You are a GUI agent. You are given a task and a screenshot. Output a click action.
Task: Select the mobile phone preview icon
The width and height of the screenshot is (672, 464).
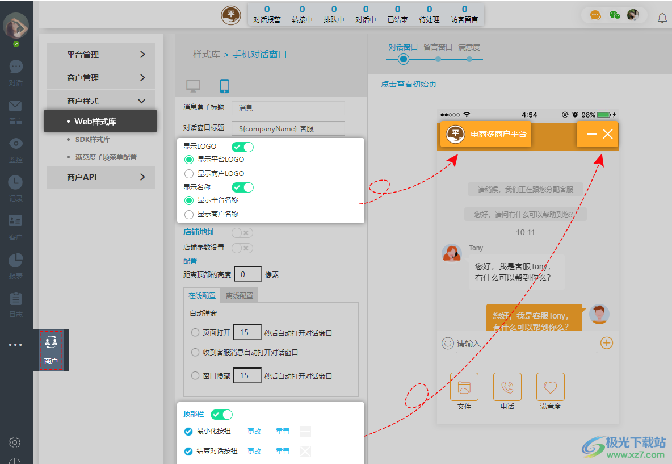(x=225, y=85)
